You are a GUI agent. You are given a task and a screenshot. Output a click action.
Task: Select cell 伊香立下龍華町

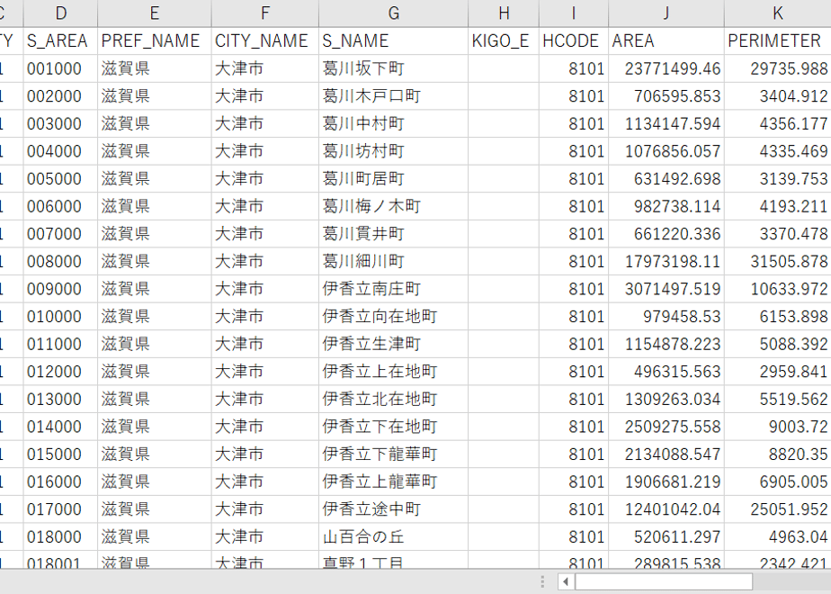(393, 454)
